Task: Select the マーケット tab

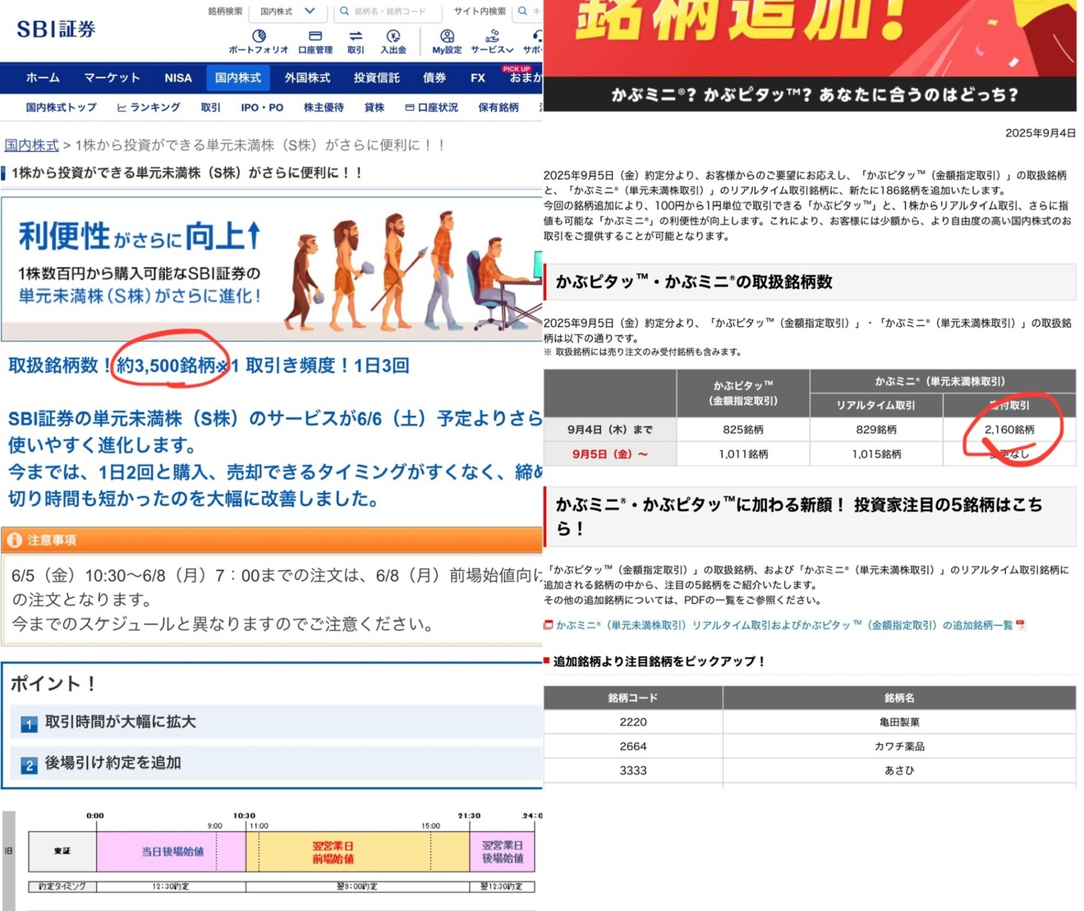Action: click(x=112, y=78)
